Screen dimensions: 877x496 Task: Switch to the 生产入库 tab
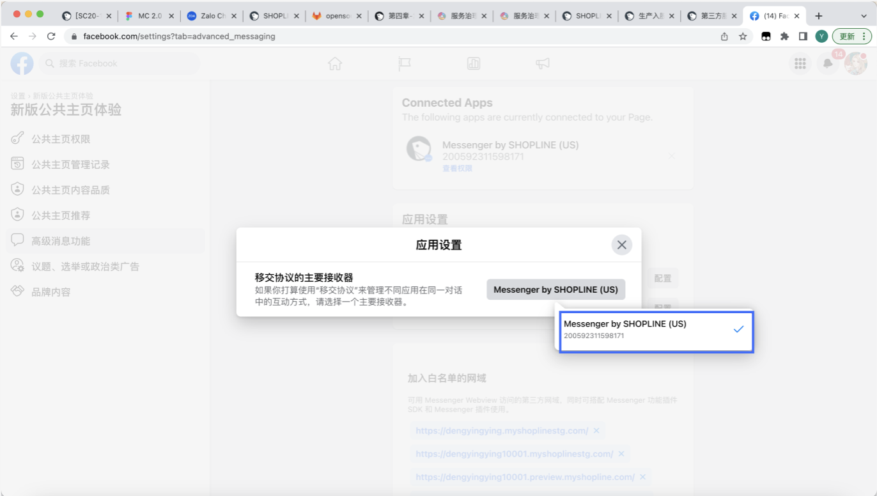(x=650, y=16)
